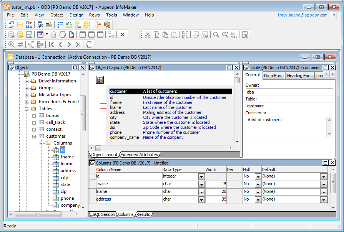Click the printer icon in third toolbar row
The width and height of the screenshot is (344, 232).
[89, 44]
